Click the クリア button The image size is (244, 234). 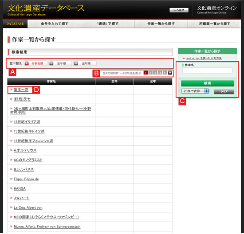coord(224,92)
